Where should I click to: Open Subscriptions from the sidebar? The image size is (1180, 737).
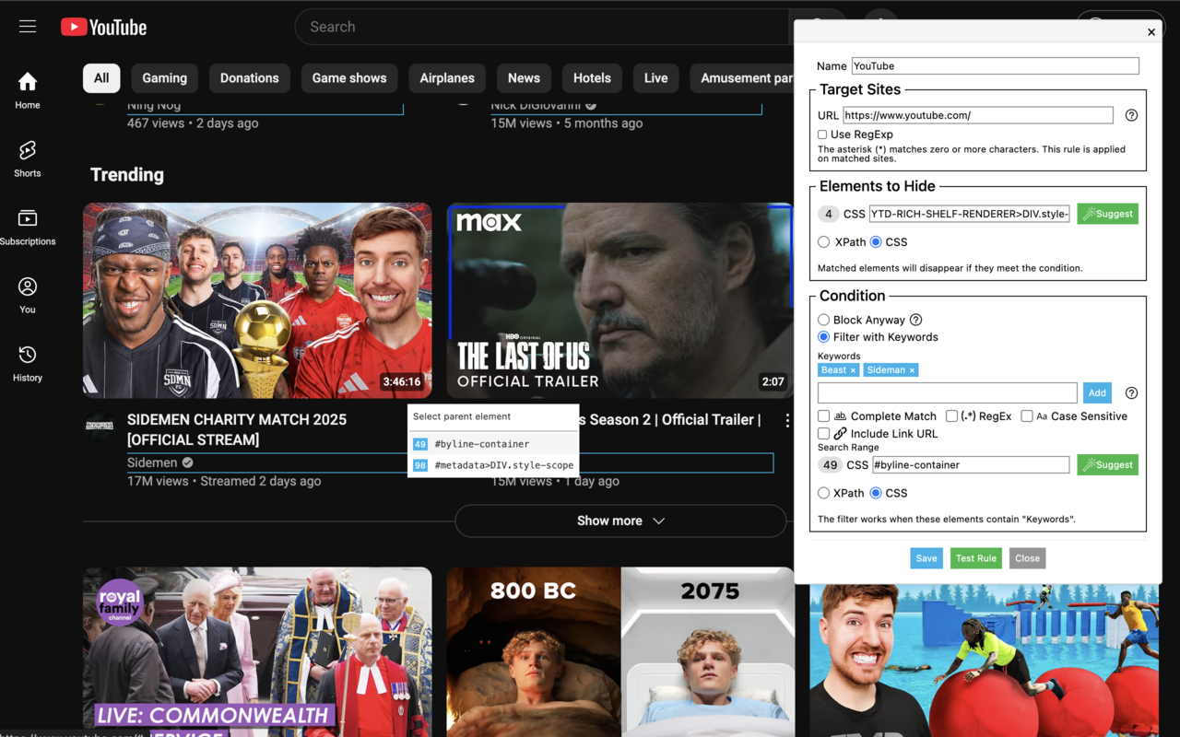coord(28,227)
